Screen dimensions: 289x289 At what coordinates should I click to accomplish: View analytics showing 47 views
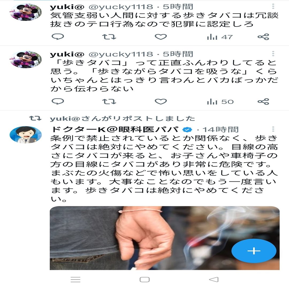[220, 37]
